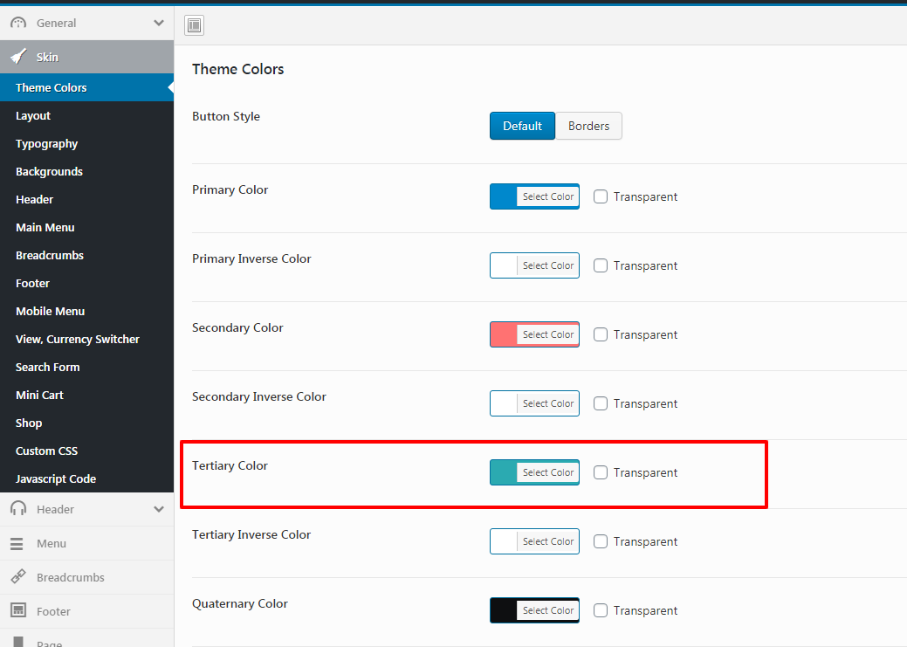The image size is (907, 647).
Task: Click the teal Tertiary Color swatch
Action: click(x=503, y=472)
